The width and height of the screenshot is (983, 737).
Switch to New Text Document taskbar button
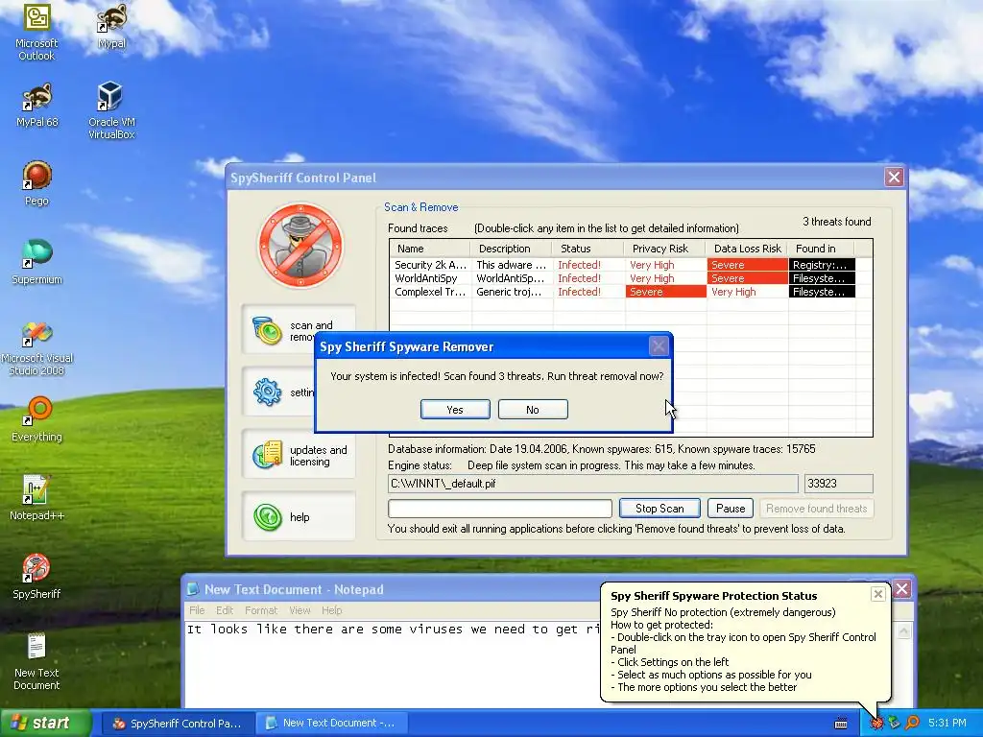coord(331,724)
